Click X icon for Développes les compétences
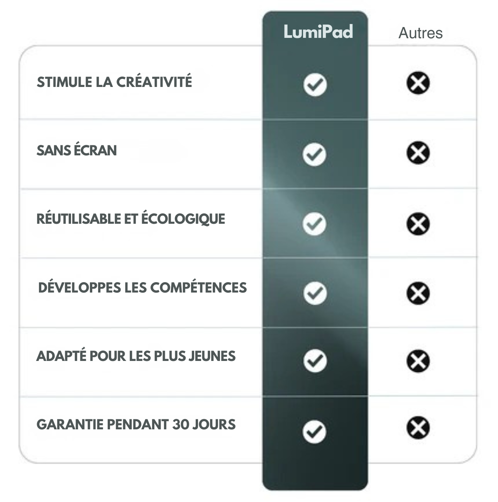The height and width of the screenshot is (502, 498). [418, 293]
